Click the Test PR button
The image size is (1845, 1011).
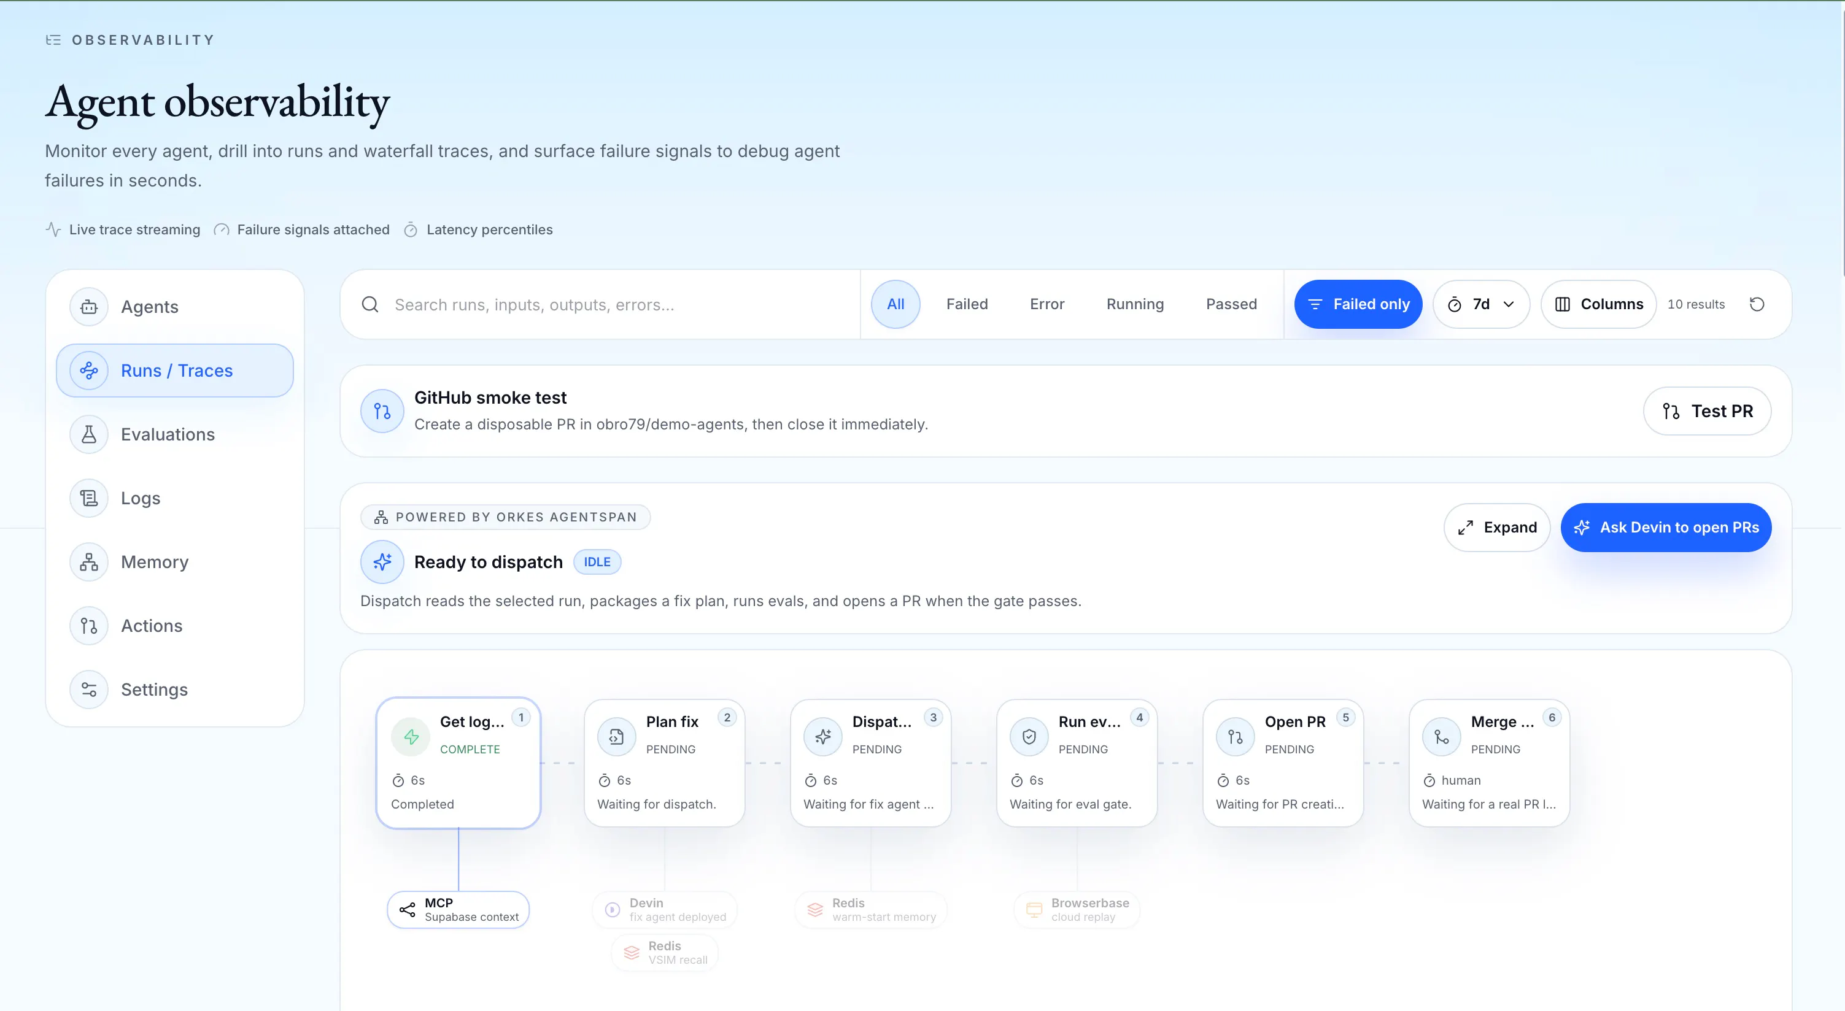click(1708, 411)
